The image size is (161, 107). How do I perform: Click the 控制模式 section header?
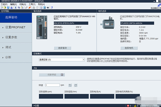[x=96, y=53]
